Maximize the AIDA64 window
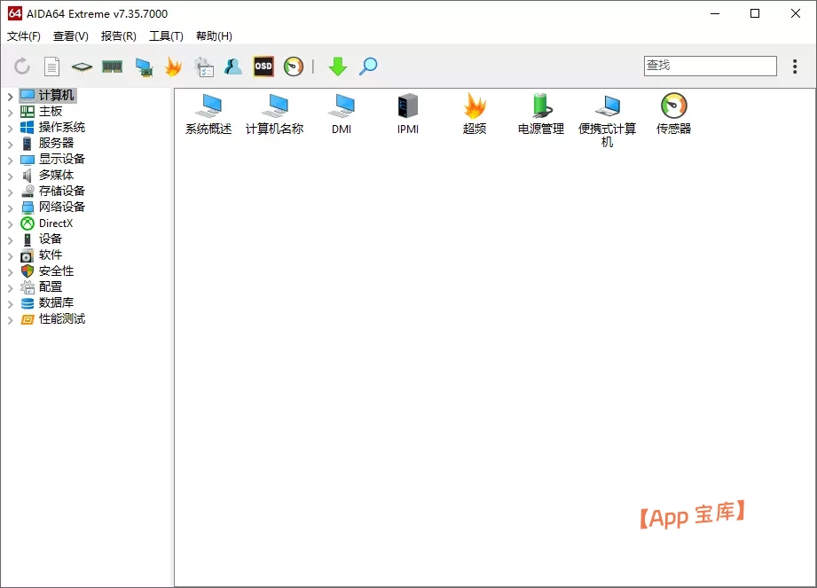The image size is (817, 588). pos(755,13)
